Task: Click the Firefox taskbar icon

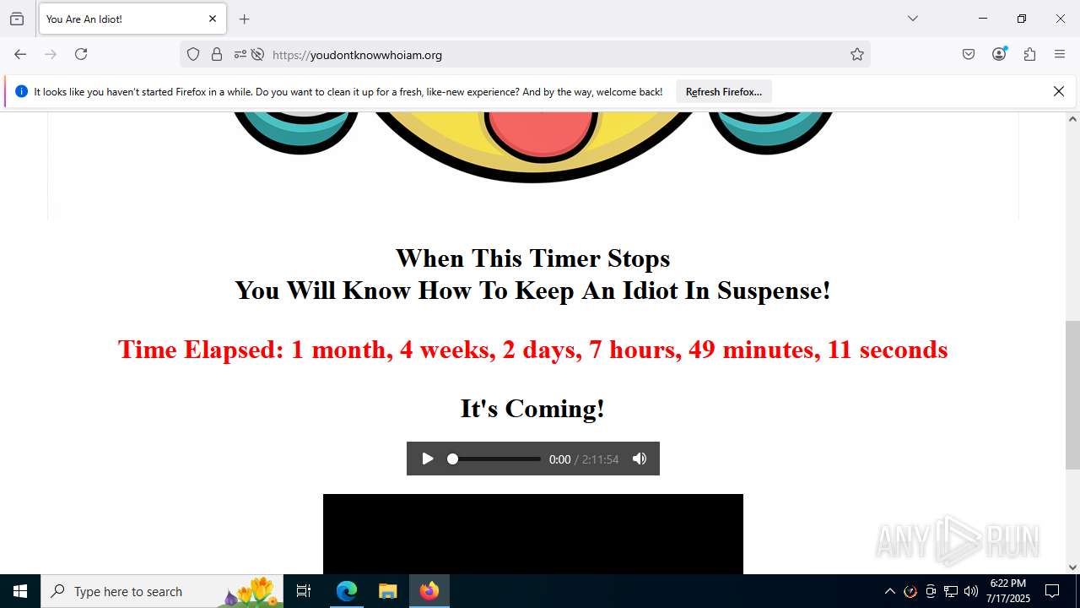Action: pyautogui.click(x=429, y=591)
